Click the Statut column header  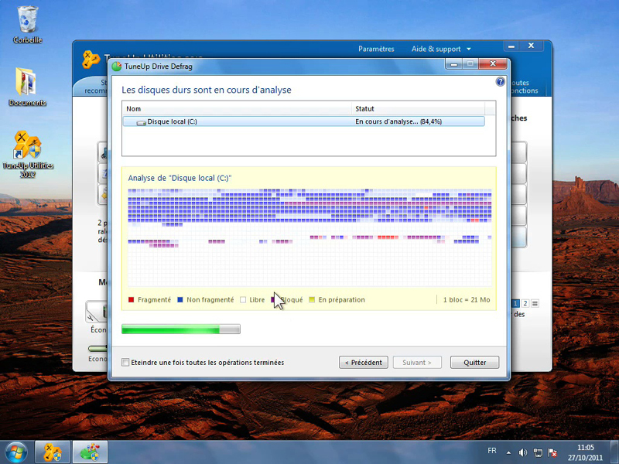pos(418,108)
